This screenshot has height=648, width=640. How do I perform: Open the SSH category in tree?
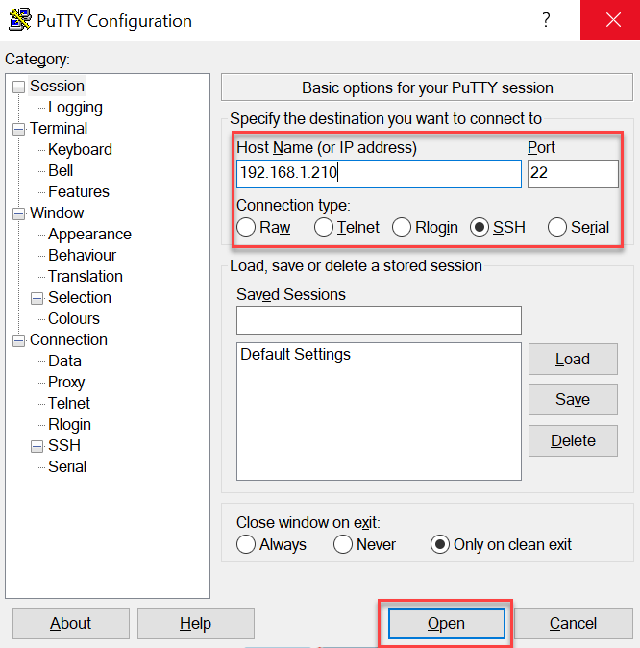coord(64,445)
